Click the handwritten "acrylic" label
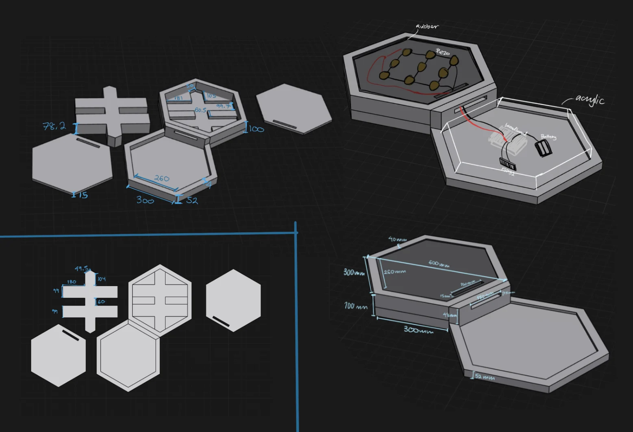 589,100
